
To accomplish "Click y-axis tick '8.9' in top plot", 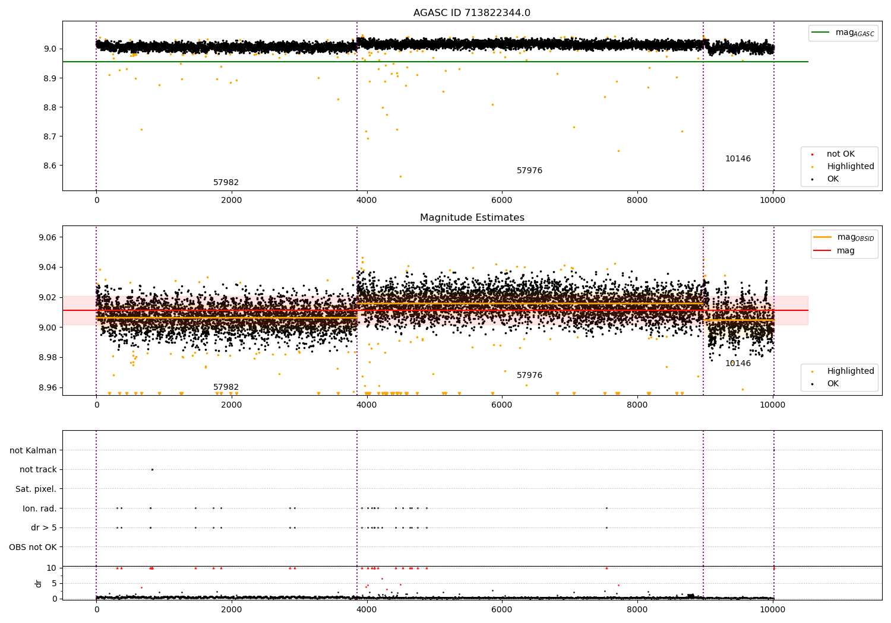I will (x=50, y=78).
